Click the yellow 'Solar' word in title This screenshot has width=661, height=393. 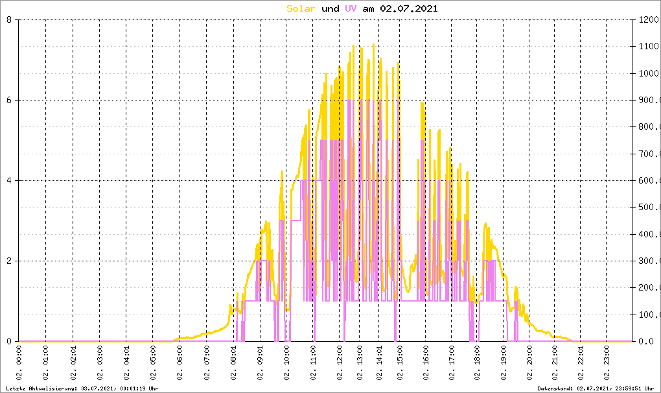click(x=301, y=8)
